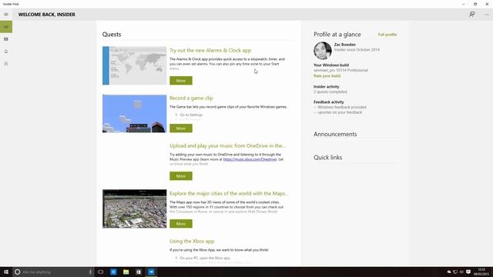493x277 pixels.
Task: Open the Full profile link
Action: [x=387, y=35]
